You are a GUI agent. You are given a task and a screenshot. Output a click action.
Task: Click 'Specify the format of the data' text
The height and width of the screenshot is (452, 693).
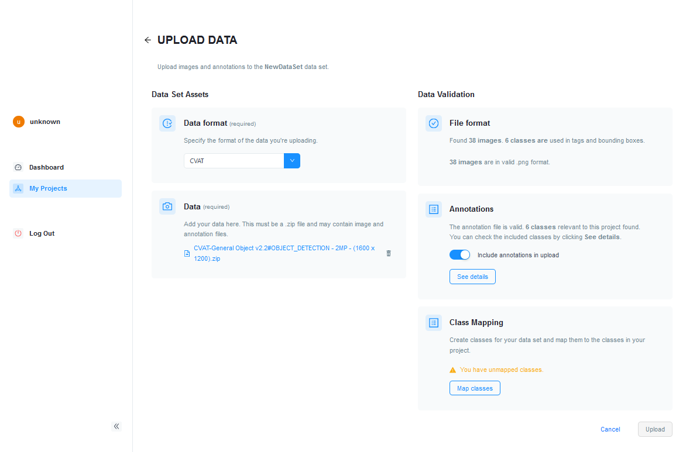click(x=251, y=141)
